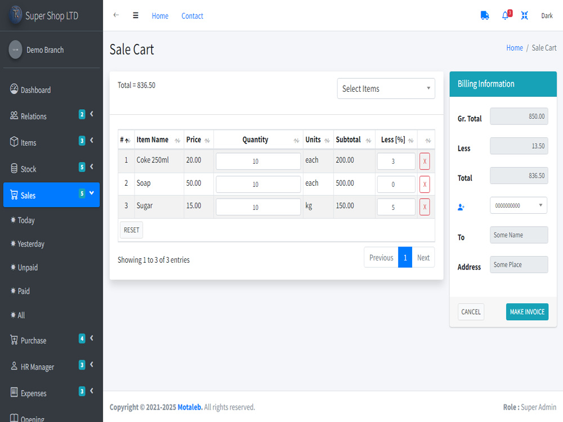
Task: Click the Address input field
Action: coord(519,264)
